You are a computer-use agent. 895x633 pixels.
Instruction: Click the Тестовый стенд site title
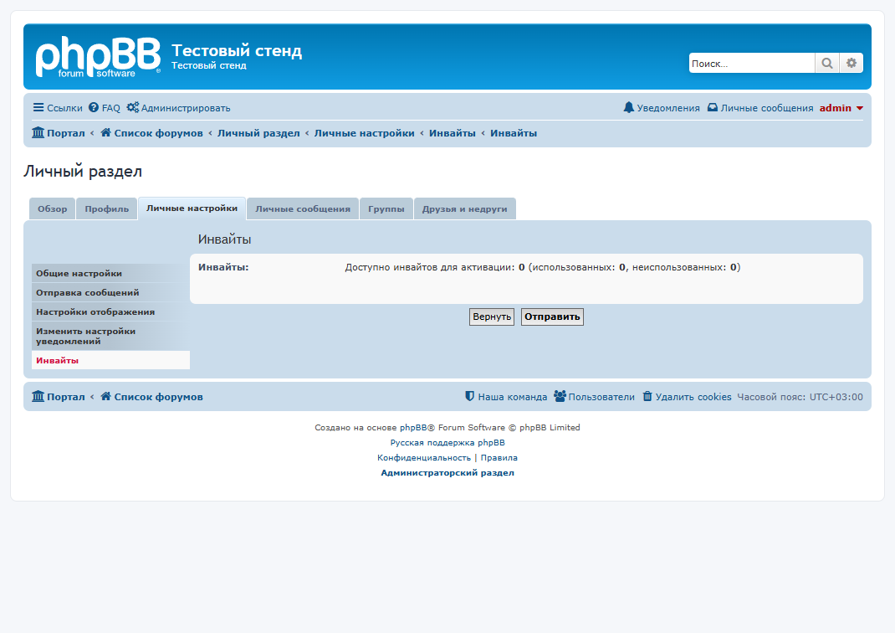coord(237,51)
